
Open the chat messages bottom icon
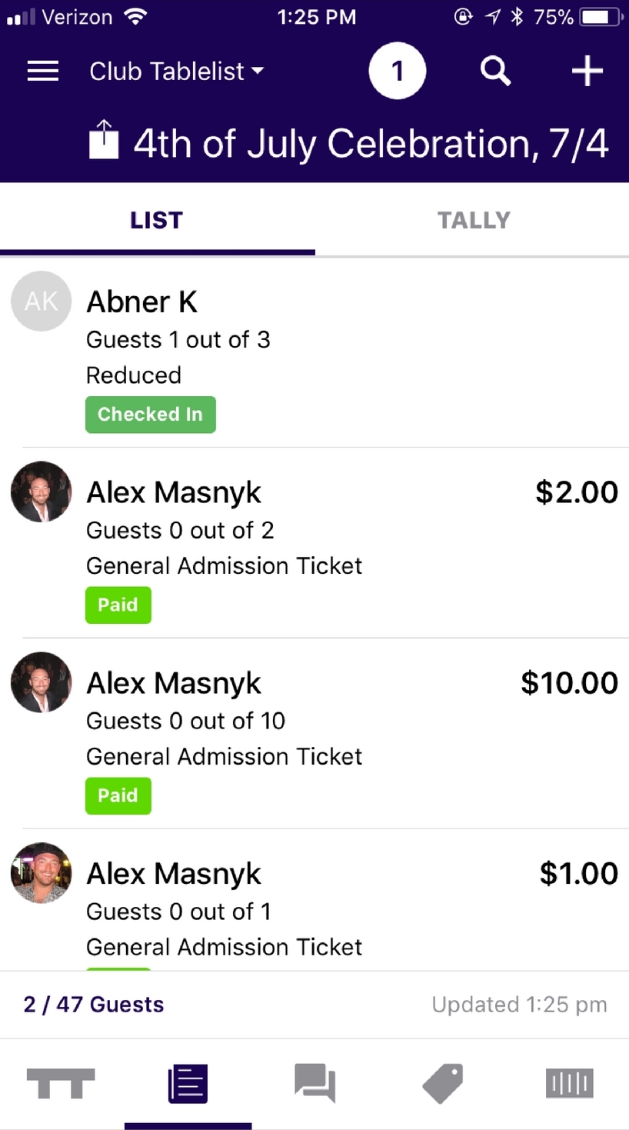click(315, 1083)
